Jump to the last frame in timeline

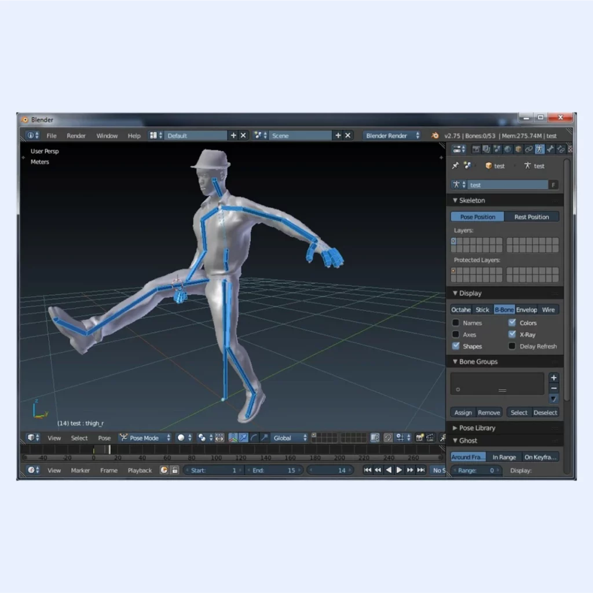(420, 470)
